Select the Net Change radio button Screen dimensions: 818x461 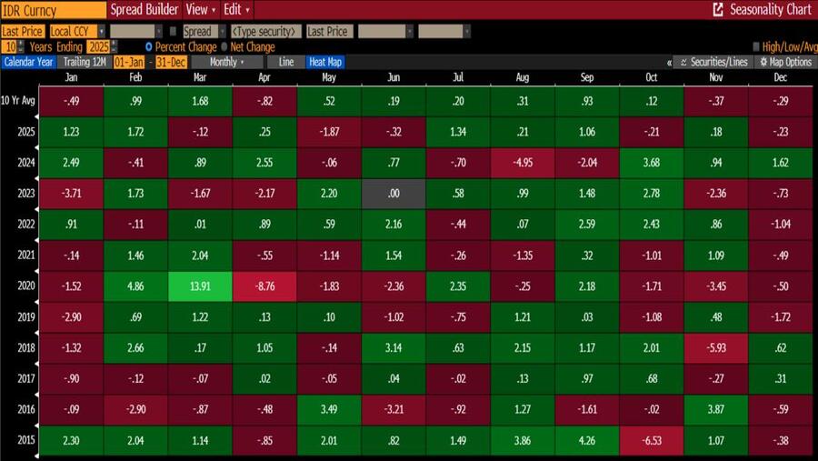[x=224, y=46]
